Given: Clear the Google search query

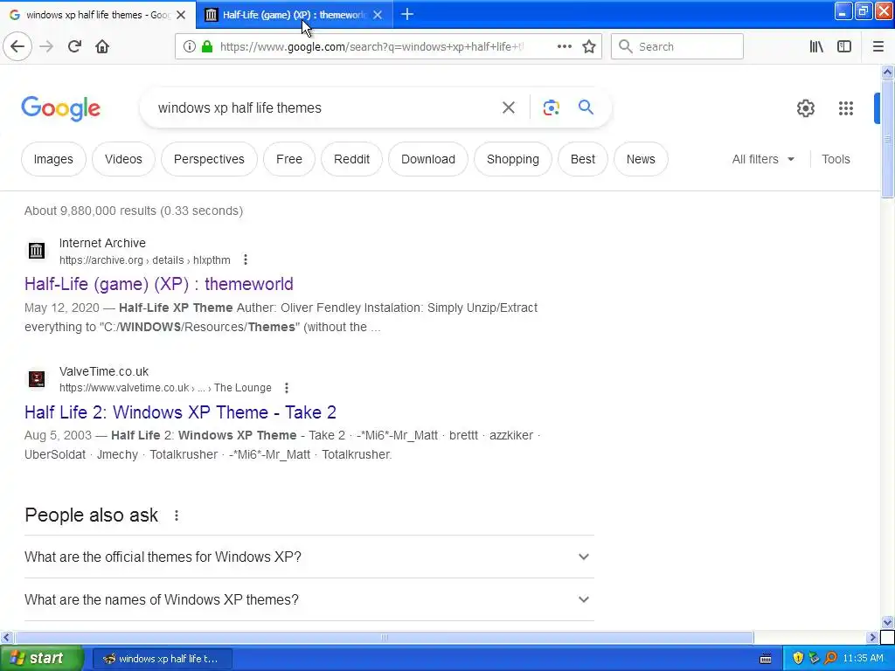Looking at the screenshot, I should [x=508, y=107].
